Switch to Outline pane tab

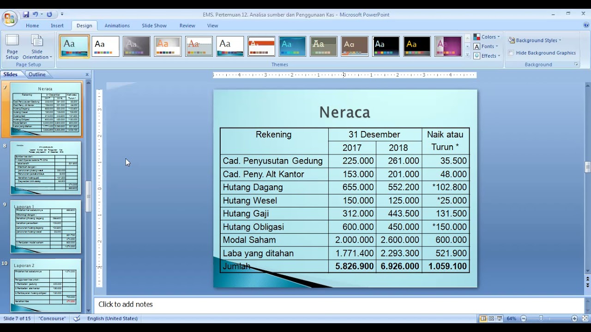pos(37,74)
